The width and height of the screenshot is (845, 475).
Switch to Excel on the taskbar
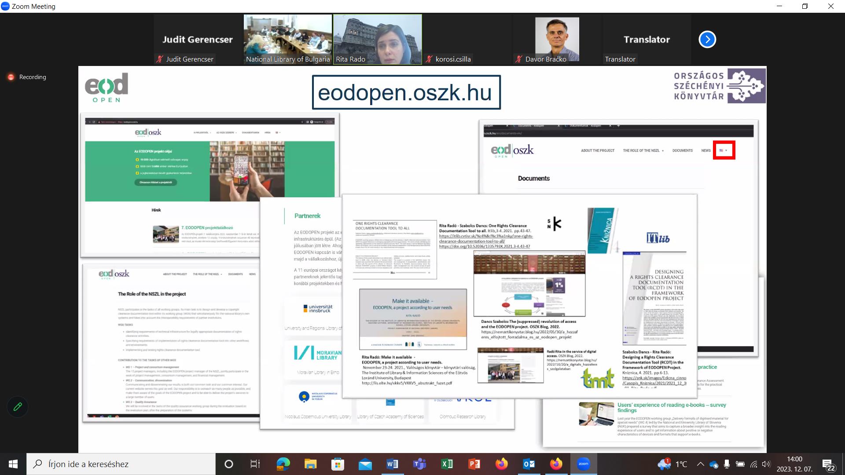pos(447,464)
